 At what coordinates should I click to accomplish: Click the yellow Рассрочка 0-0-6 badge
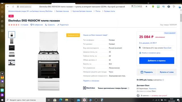coord(73,35)
